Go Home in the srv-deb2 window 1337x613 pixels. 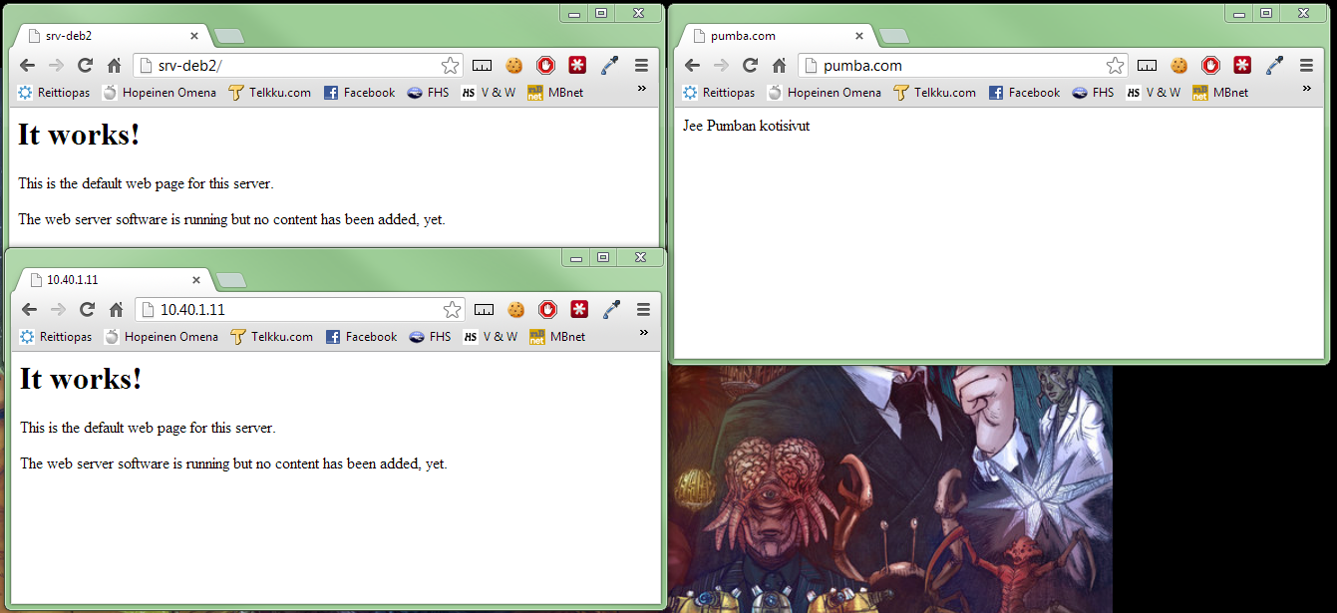(114, 66)
